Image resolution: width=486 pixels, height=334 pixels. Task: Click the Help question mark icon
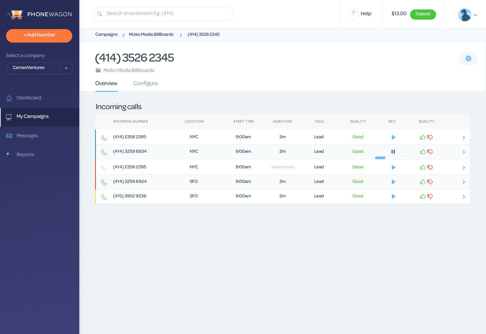coord(353,14)
